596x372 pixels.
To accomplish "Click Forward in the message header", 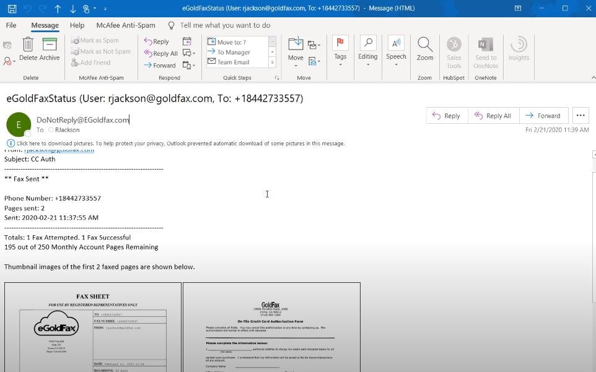I will [x=543, y=116].
